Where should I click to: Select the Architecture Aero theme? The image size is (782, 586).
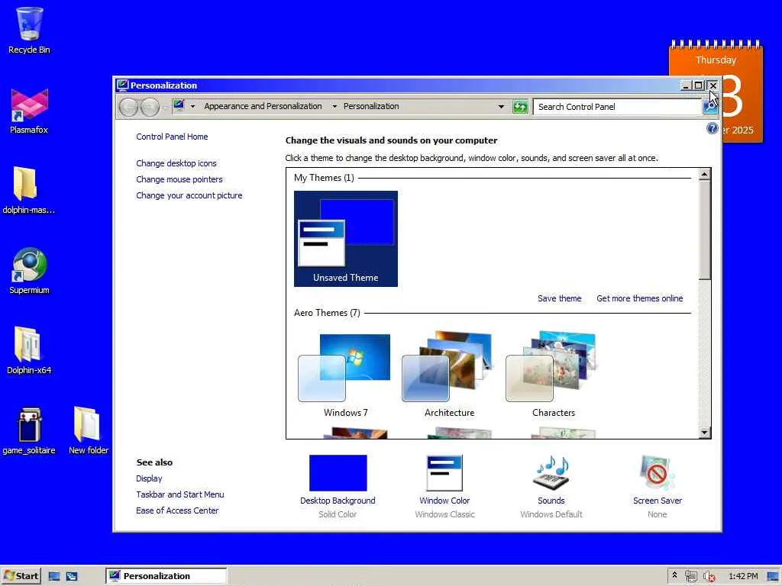point(449,375)
